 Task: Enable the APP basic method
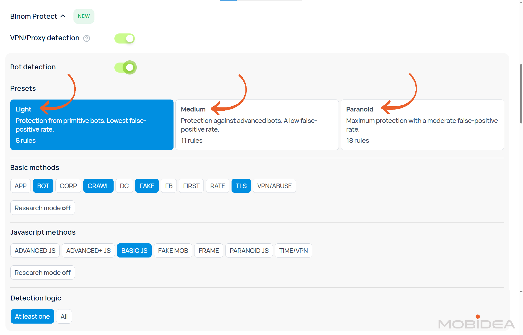coord(20,186)
